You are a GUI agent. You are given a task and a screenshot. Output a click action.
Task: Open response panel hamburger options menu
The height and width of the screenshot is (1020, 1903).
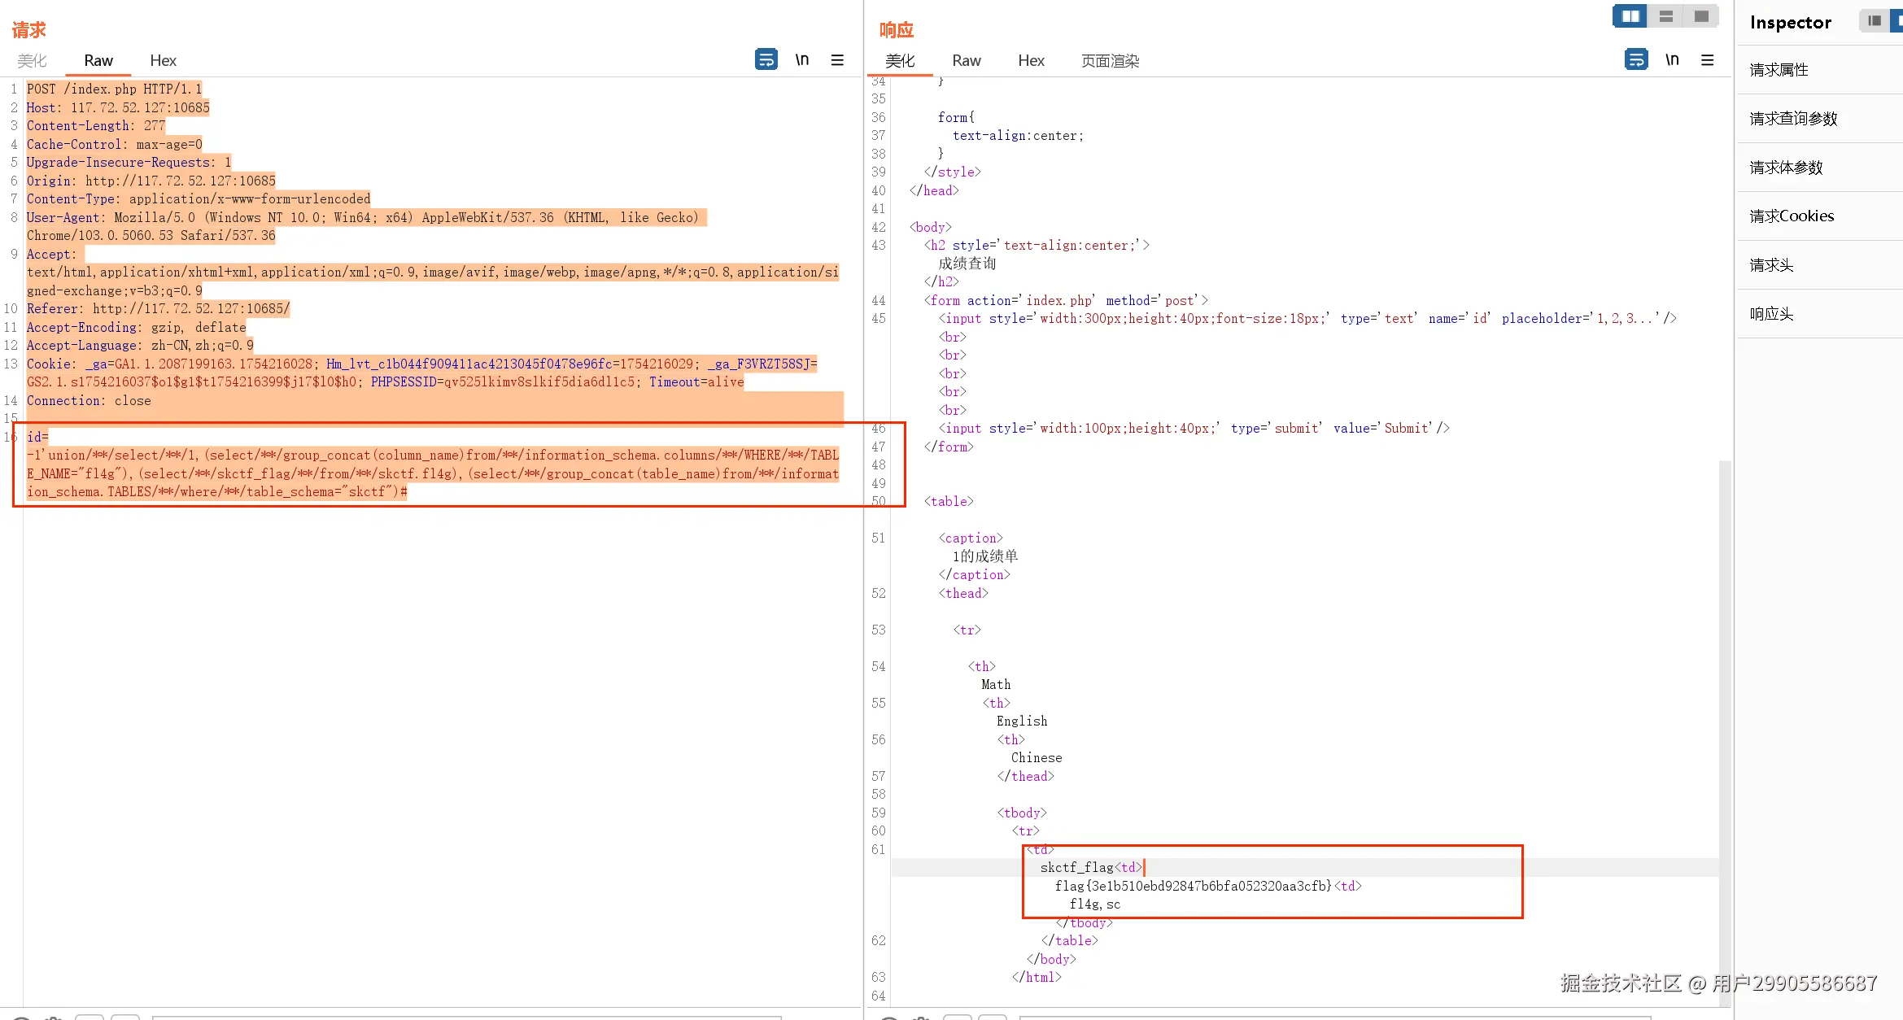(x=1708, y=59)
